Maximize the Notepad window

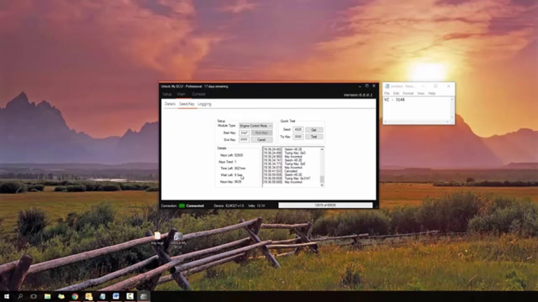click(436, 86)
